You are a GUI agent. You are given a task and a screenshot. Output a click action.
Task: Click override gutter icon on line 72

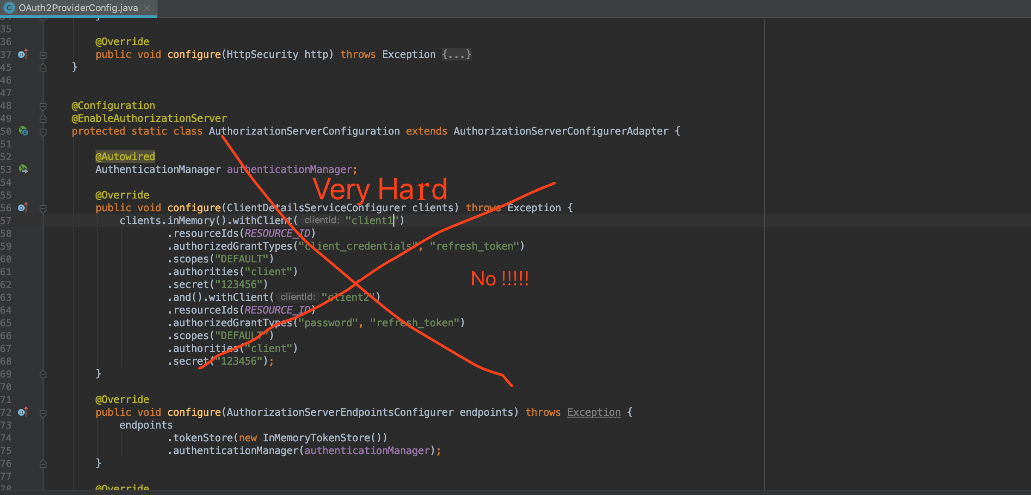23,412
